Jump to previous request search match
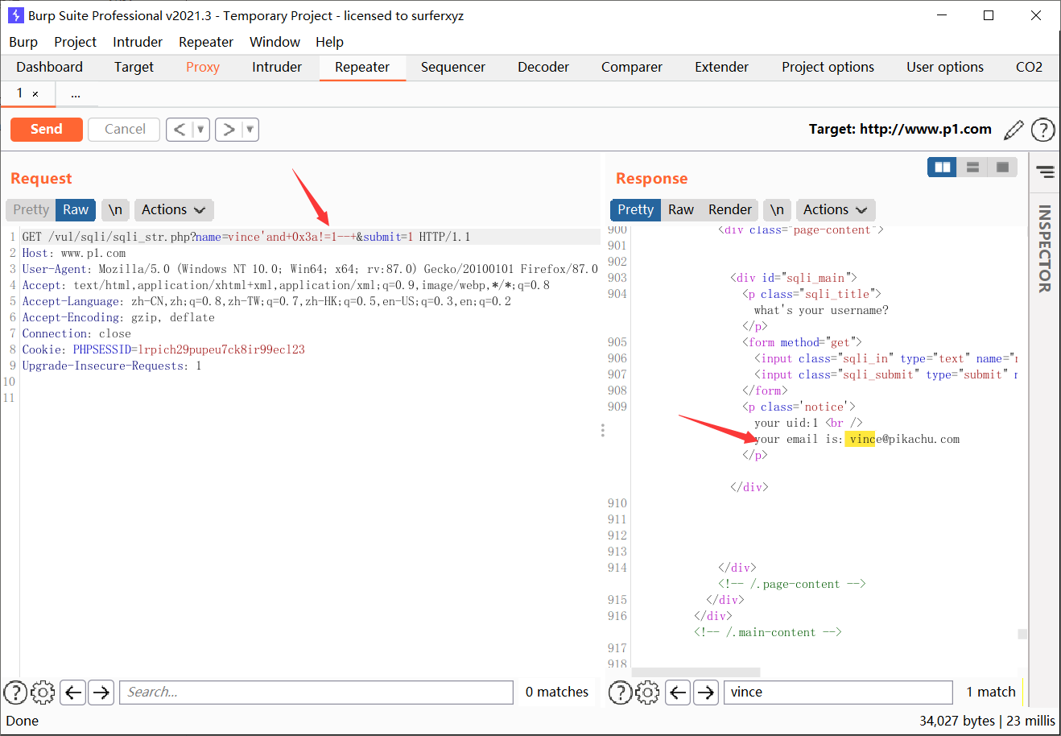 point(73,692)
